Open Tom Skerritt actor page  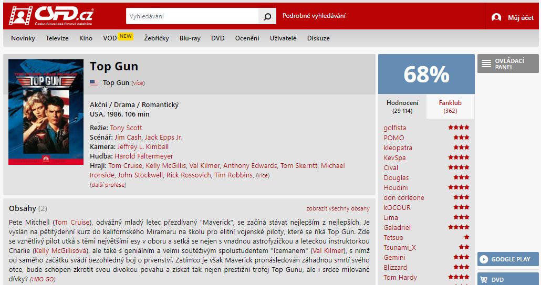click(298, 166)
